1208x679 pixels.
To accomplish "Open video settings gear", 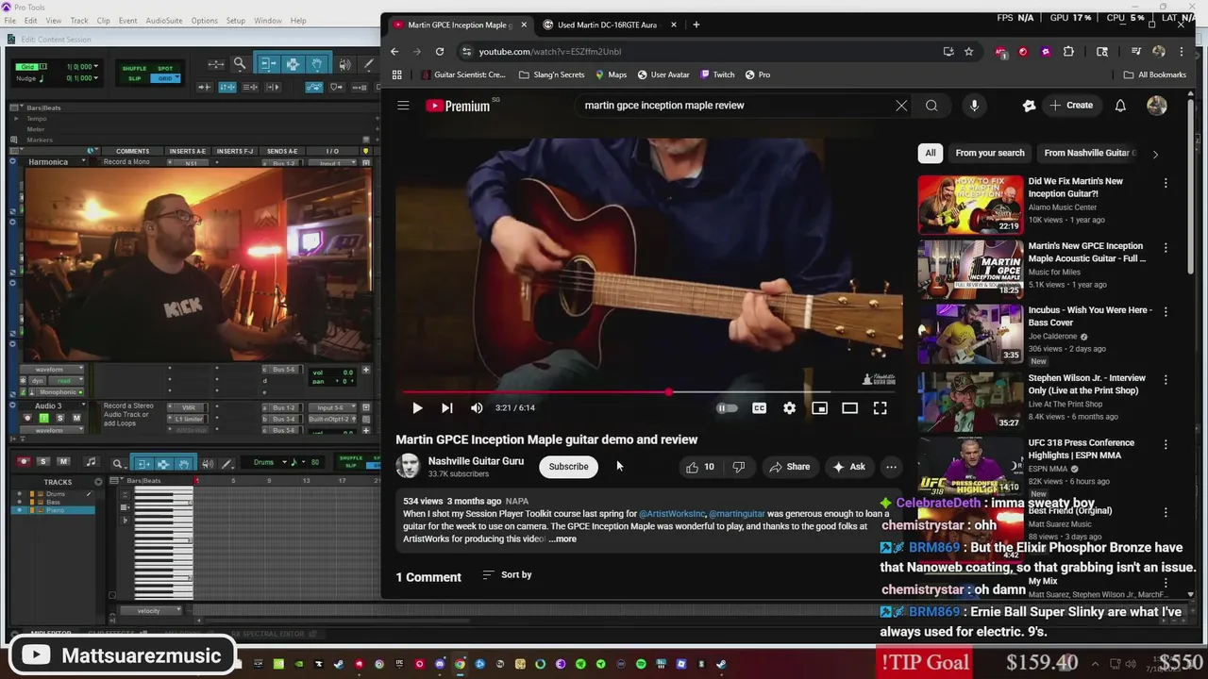I will (789, 408).
